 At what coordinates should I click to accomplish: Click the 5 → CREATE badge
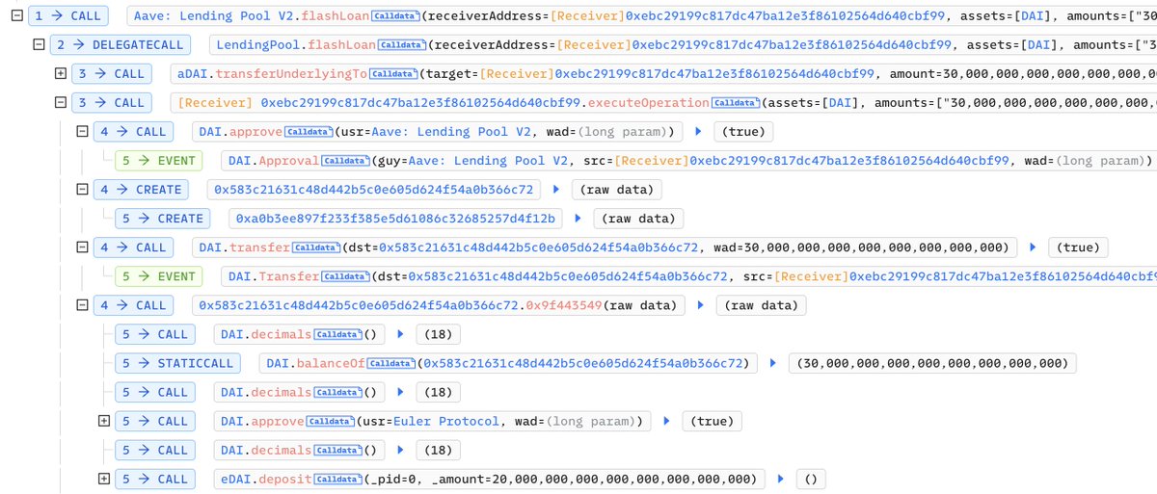162,219
